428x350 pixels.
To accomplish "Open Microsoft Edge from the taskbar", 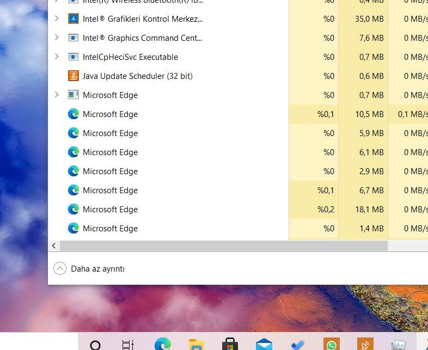I will (x=162, y=344).
